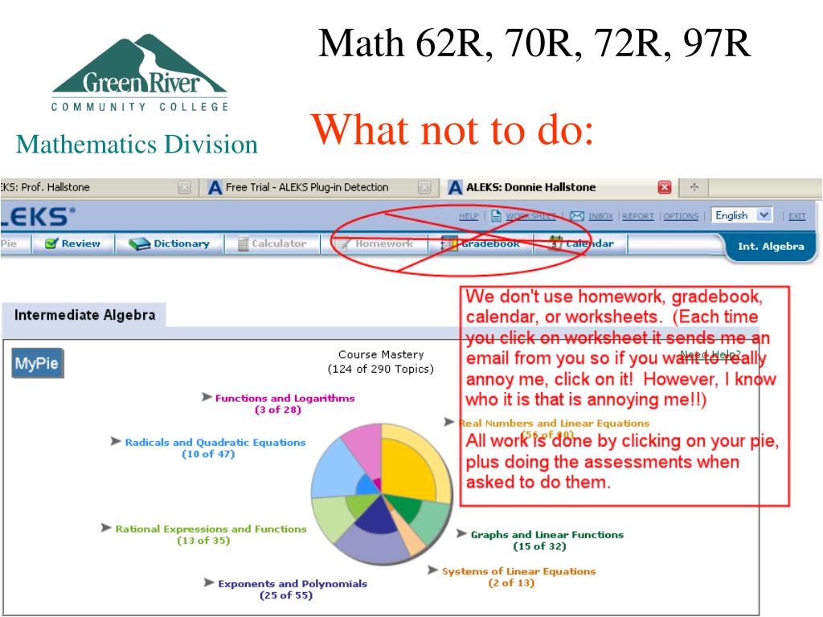Expand arrow beside Radicals and Quadratic Equations
Screen dimensions: 823x617
click(x=116, y=441)
